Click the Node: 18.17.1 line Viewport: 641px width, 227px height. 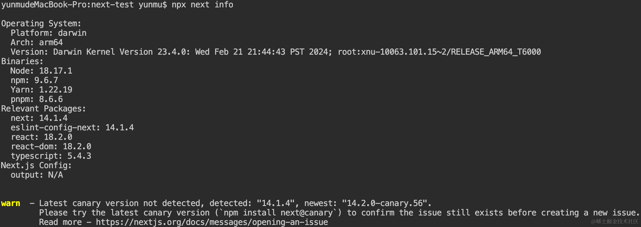click(41, 71)
